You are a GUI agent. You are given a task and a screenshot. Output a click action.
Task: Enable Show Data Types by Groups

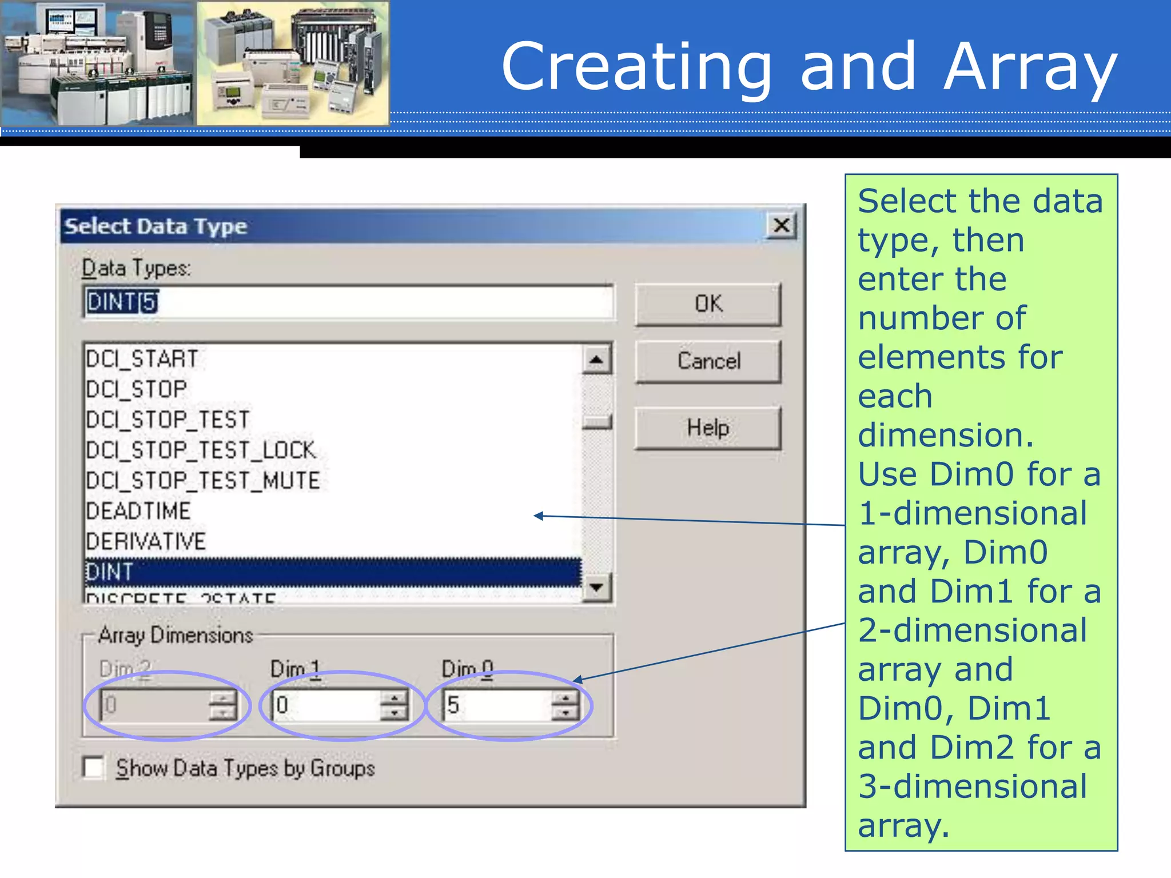click(93, 768)
